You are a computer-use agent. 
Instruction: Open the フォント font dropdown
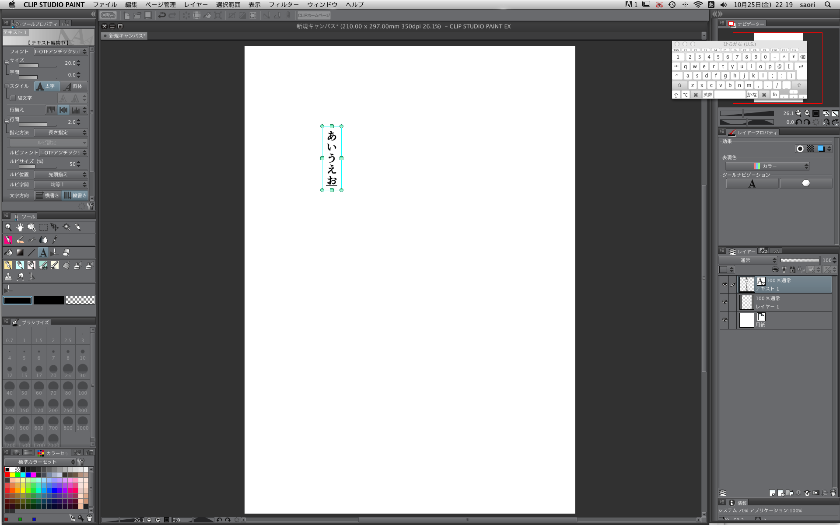pyautogui.click(x=61, y=52)
